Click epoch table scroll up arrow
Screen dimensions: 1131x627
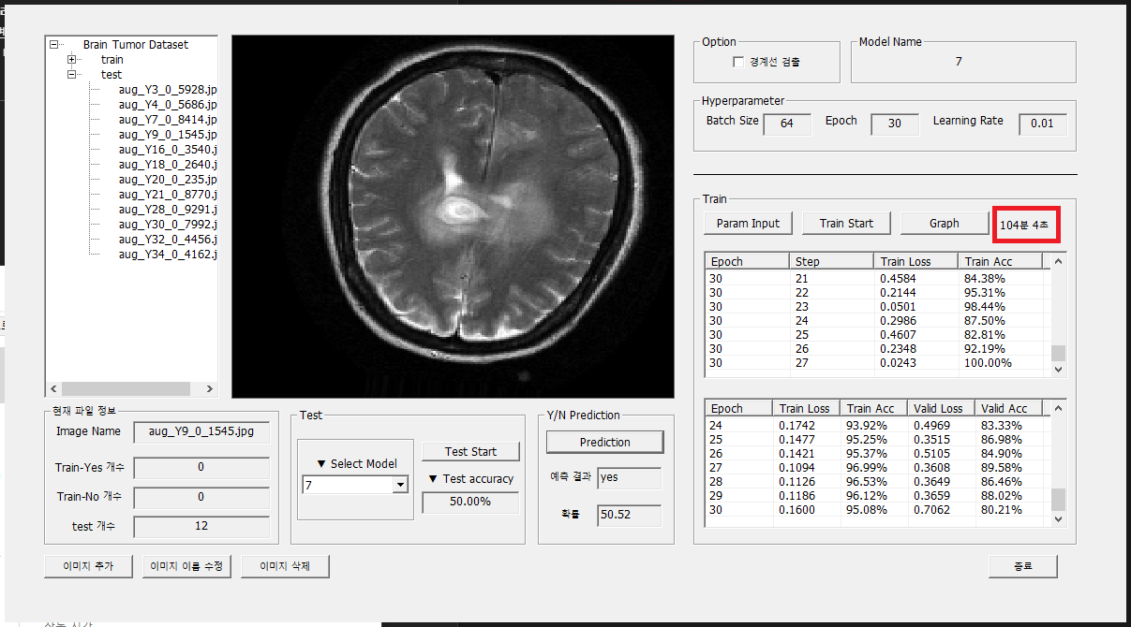click(x=1059, y=408)
